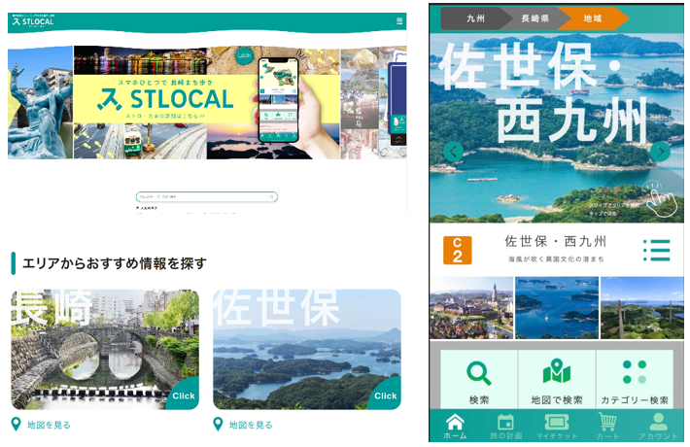This screenshot has height=447, width=690.
Task: Select ホーム in bottom navigation
Action: (455, 427)
